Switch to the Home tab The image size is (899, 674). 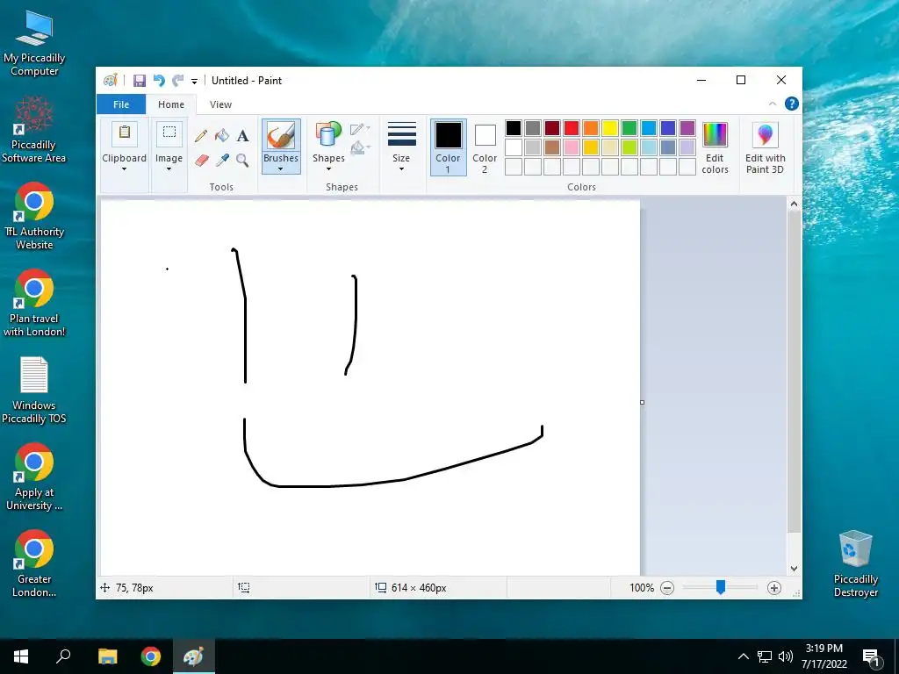(x=171, y=104)
